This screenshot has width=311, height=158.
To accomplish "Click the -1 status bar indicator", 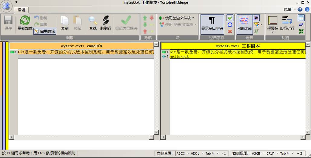I will tap(224, 153).
